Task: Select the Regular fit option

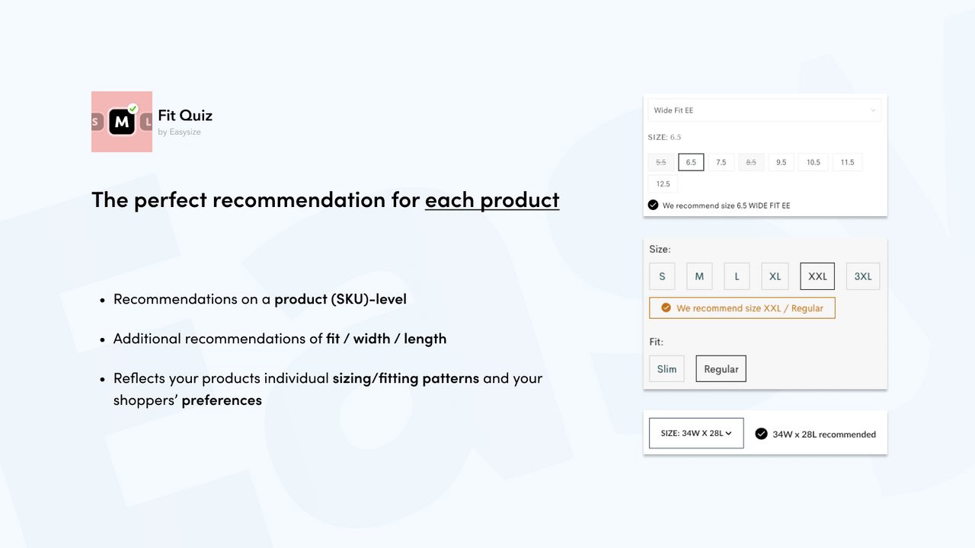Action: click(x=721, y=368)
